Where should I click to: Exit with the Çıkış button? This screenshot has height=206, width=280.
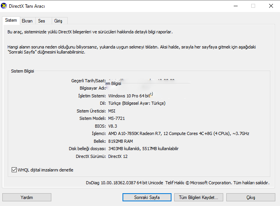click(x=251, y=197)
